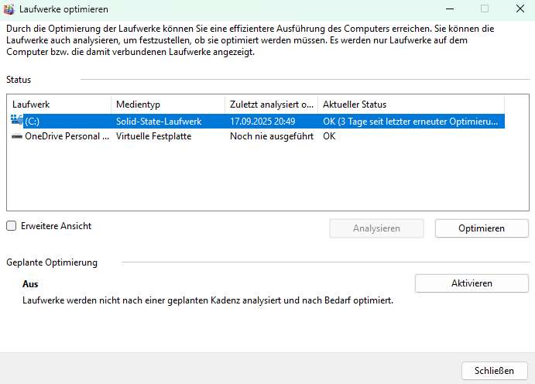535x384 pixels.
Task: Minimize the Laufwerke optimieren window
Action: click(x=448, y=9)
